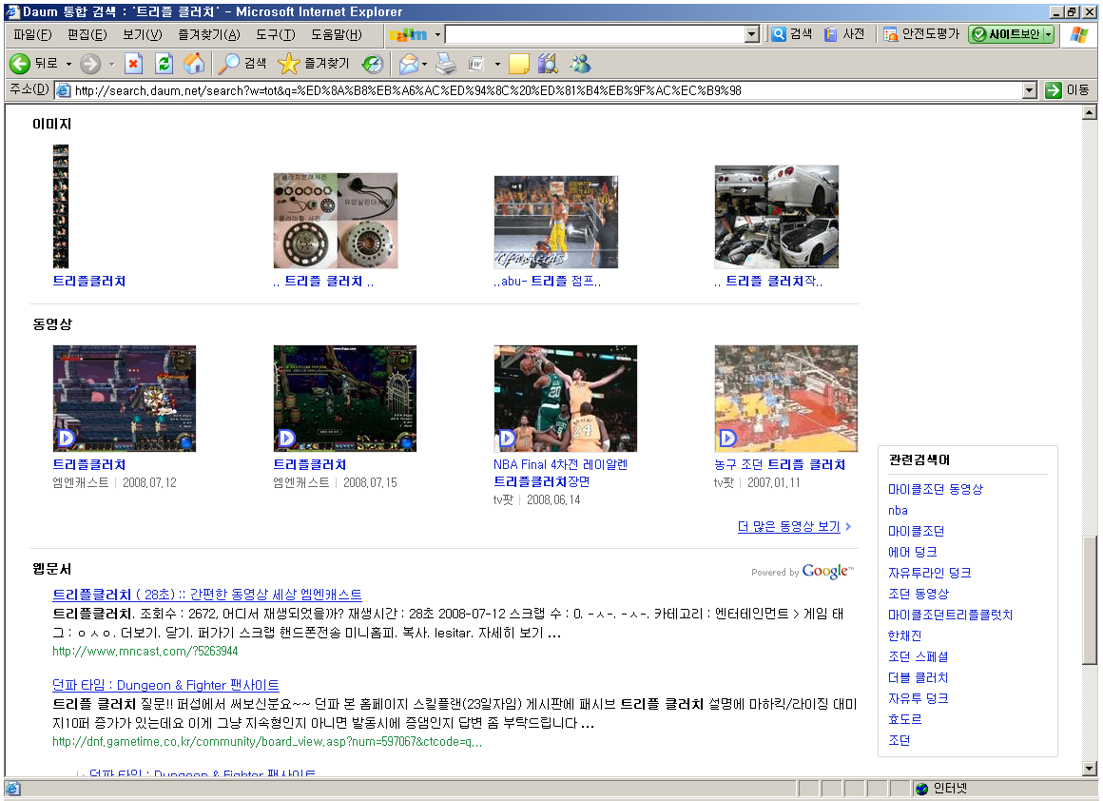Click the forward navigation arrow

click(x=90, y=64)
